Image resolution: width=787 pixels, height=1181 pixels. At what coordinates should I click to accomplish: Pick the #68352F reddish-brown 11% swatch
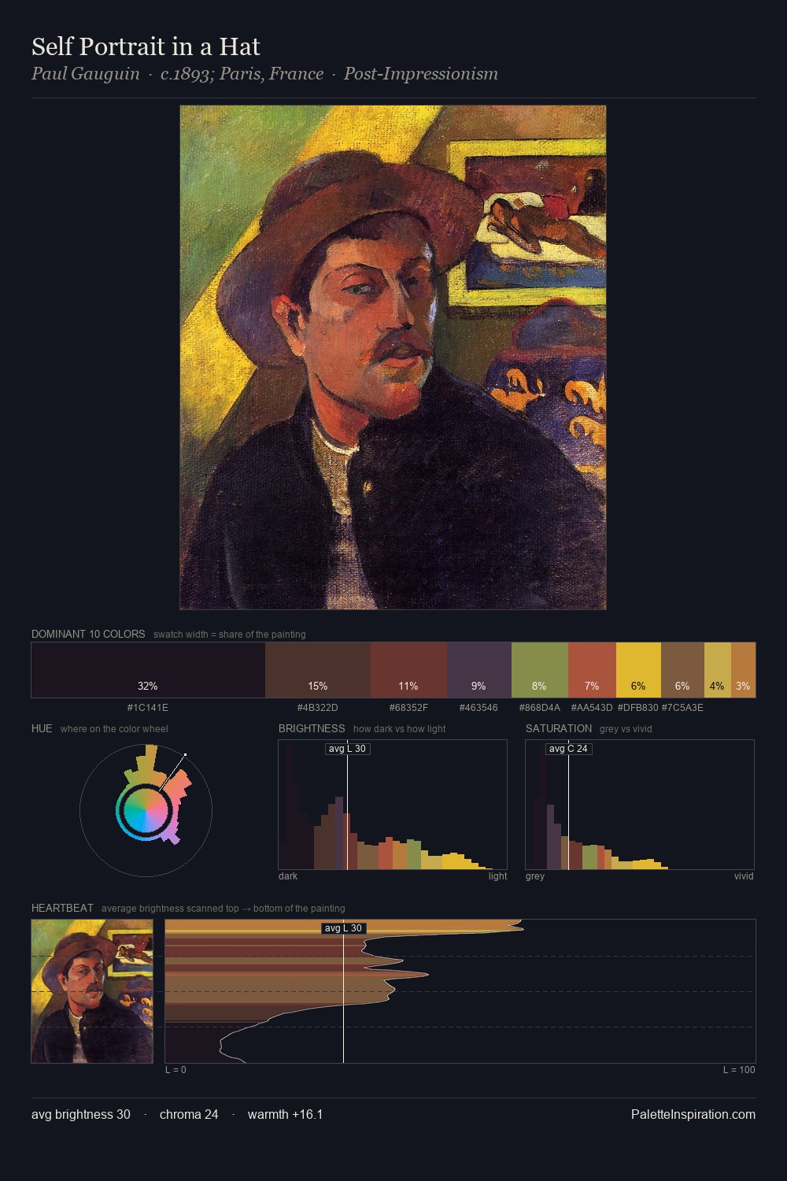(408, 670)
